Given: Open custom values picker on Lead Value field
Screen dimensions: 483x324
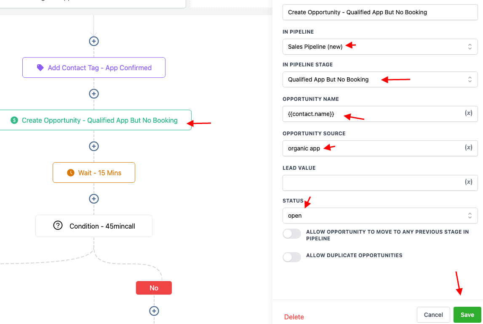Looking at the screenshot, I should point(468,182).
